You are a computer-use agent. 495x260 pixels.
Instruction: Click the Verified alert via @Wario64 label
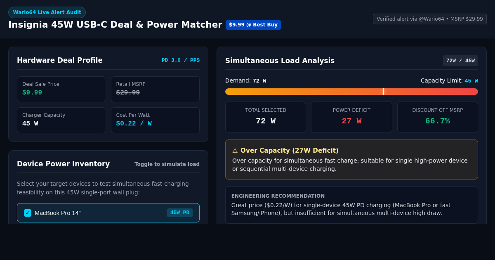pyautogui.click(x=430, y=19)
